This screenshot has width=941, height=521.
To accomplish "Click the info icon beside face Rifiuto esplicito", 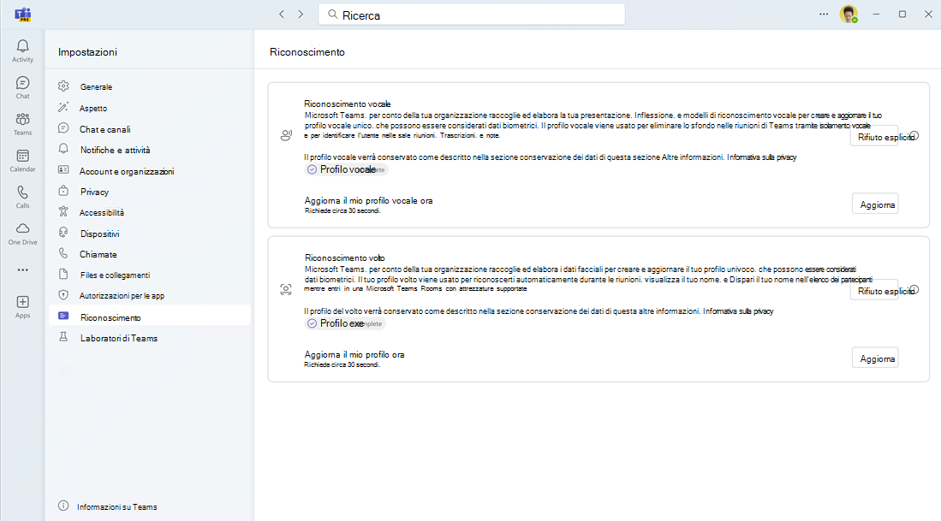I will (x=914, y=290).
